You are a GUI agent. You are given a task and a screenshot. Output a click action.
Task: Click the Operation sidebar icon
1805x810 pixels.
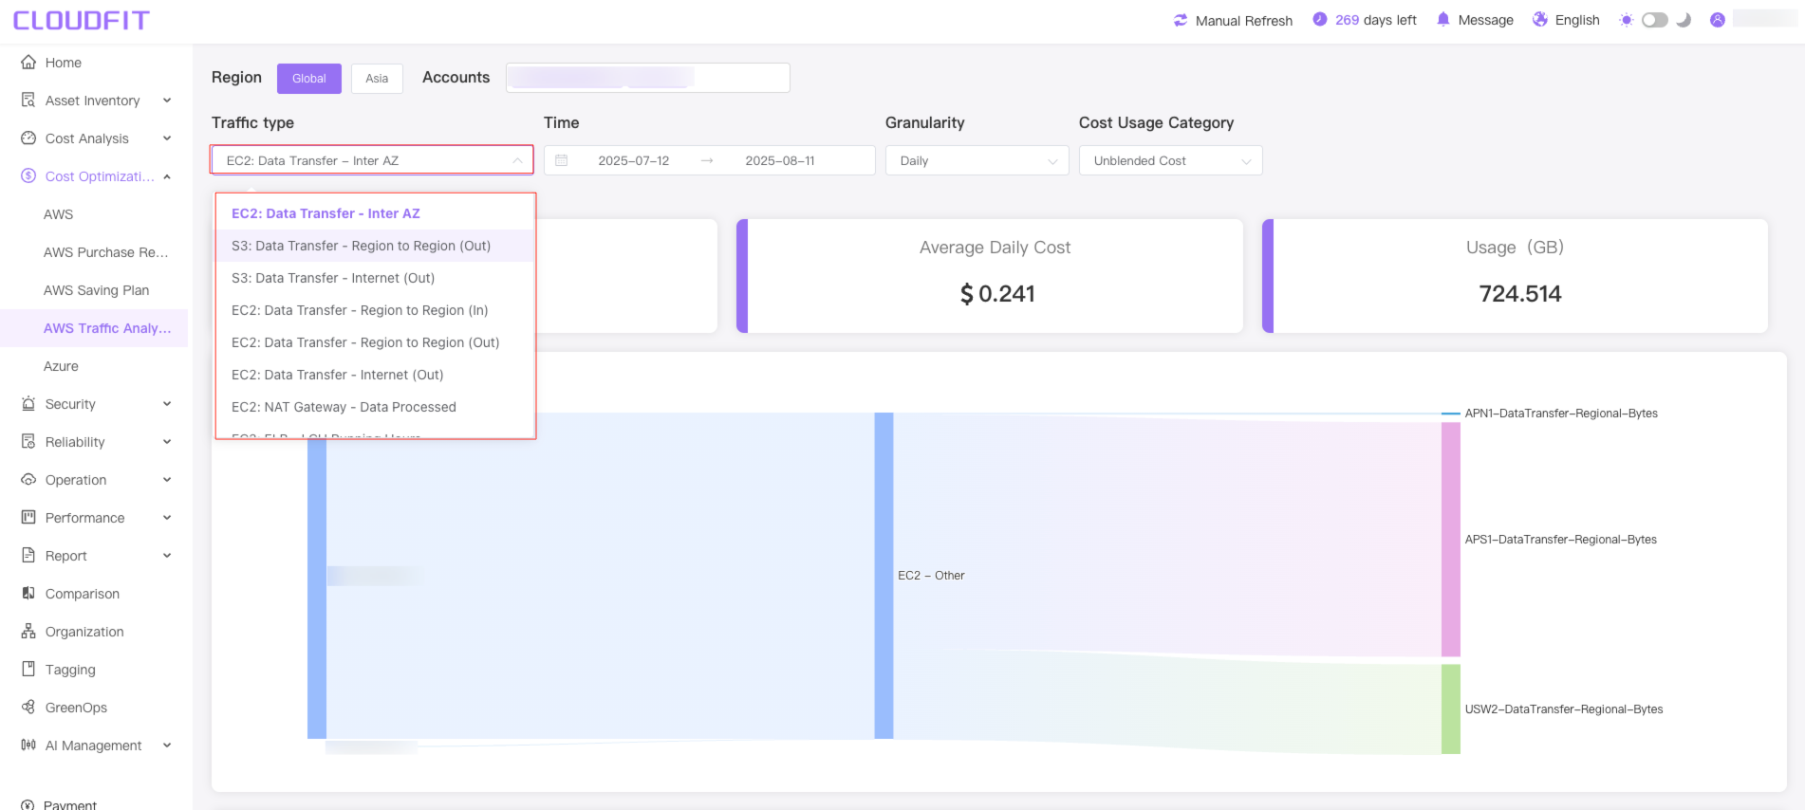pyautogui.click(x=28, y=479)
